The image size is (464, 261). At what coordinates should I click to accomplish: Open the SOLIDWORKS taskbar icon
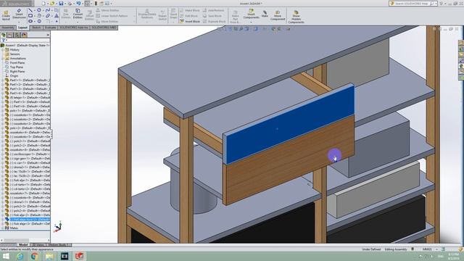(79, 256)
